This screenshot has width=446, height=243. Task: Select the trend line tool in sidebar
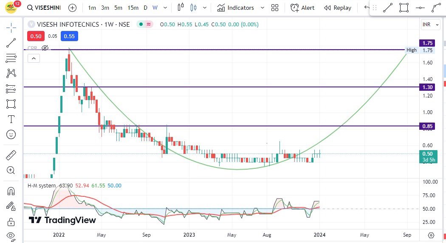(x=11, y=43)
